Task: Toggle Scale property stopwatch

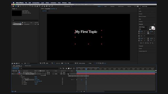Action: [22, 81]
